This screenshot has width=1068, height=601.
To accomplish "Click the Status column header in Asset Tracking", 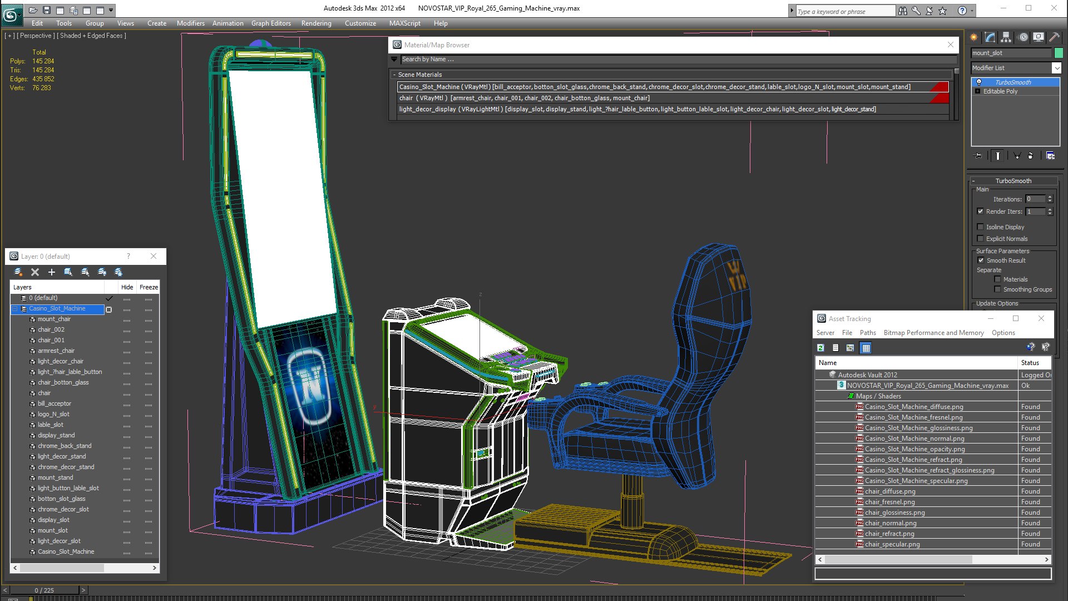I will coord(1034,363).
